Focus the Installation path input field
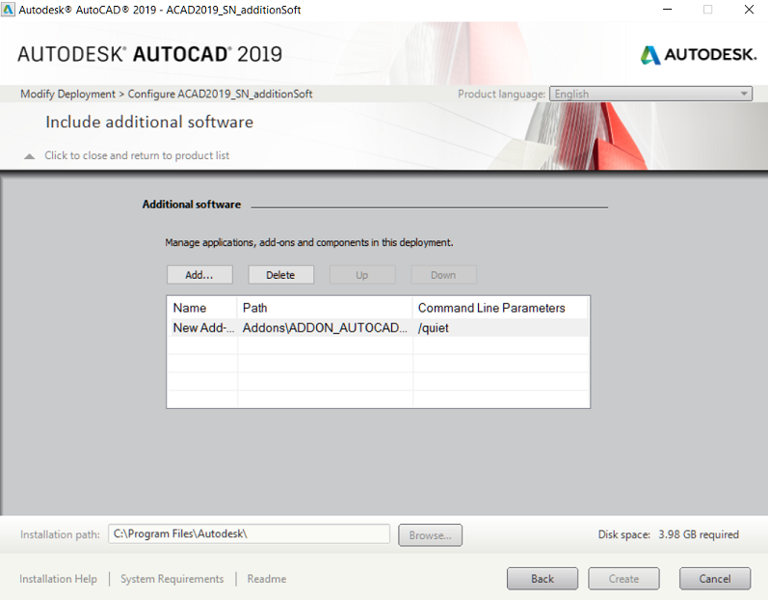 (x=249, y=533)
